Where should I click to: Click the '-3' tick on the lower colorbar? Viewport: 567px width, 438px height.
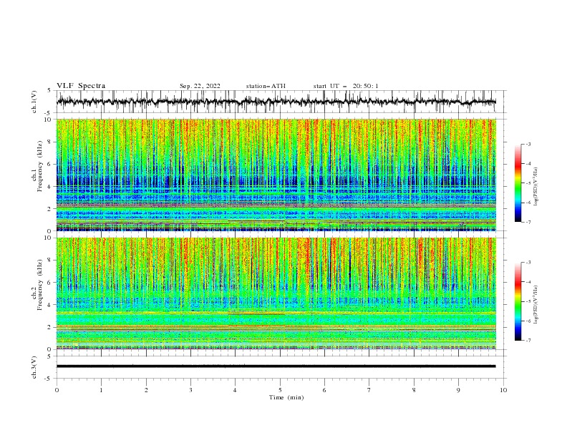[x=528, y=263]
